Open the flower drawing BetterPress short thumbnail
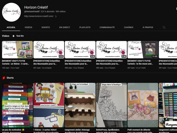 (112, 105)
